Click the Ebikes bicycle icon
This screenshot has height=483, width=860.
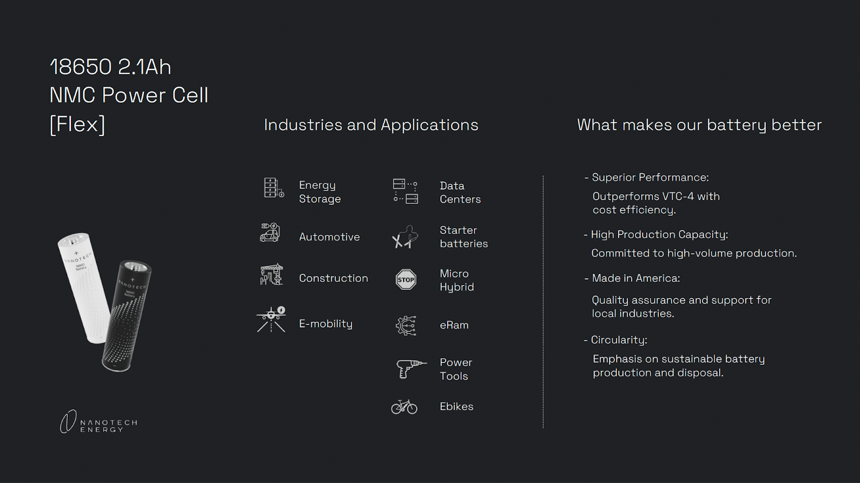(x=404, y=407)
